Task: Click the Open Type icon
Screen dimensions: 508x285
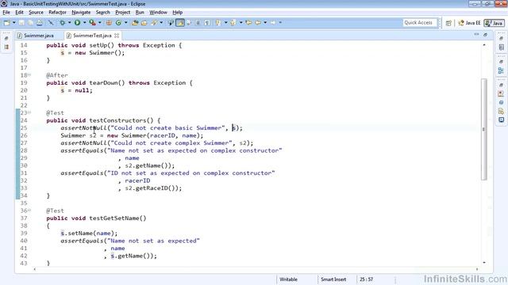Action: (135, 23)
